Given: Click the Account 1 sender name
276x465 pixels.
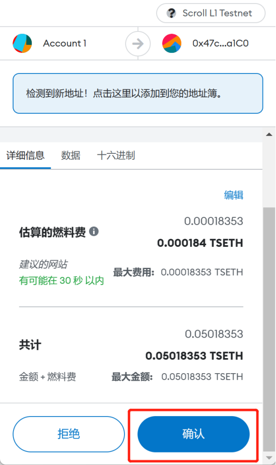Looking at the screenshot, I should click(x=64, y=43).
